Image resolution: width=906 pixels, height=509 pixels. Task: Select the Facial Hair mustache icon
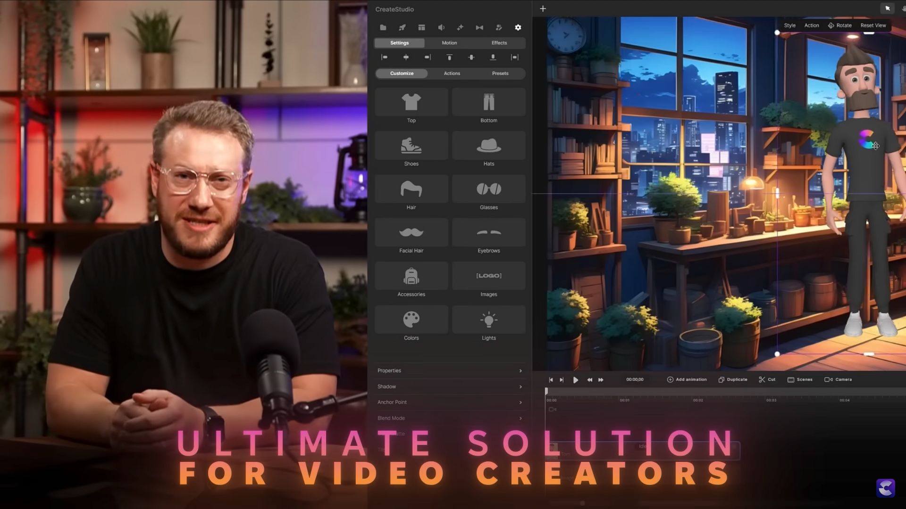pyautogui.click(x=411, y=233)
